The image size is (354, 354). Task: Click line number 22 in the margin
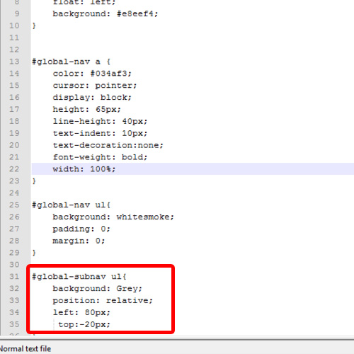pos(14,169)
